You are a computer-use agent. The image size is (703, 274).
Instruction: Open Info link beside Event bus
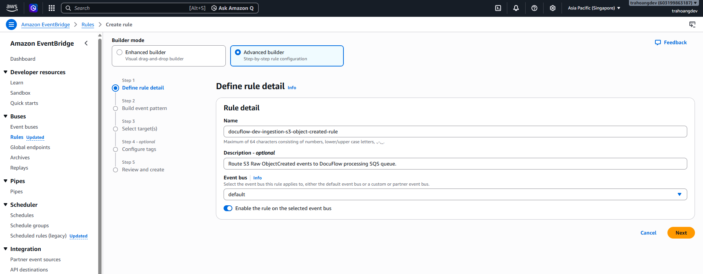point(258,178)
